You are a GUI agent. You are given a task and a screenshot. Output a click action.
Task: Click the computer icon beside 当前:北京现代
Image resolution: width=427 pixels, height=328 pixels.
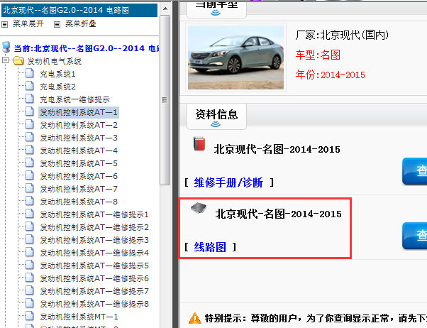click(x=6, y=47)
